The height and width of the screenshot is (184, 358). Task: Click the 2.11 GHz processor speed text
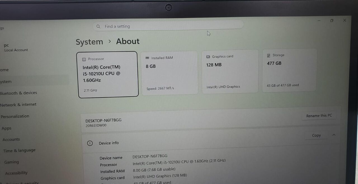coord(90,90)
